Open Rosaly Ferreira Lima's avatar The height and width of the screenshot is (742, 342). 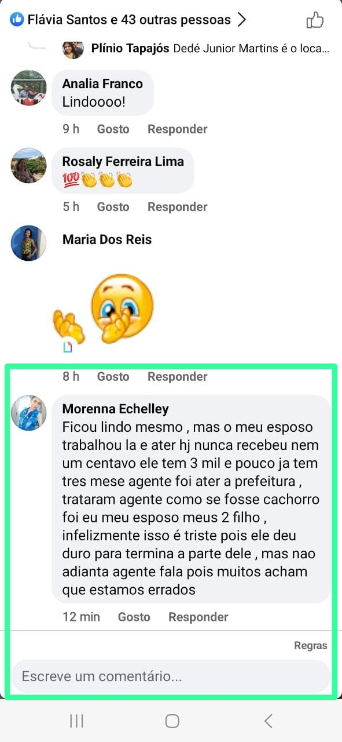[x=28, y=165]
